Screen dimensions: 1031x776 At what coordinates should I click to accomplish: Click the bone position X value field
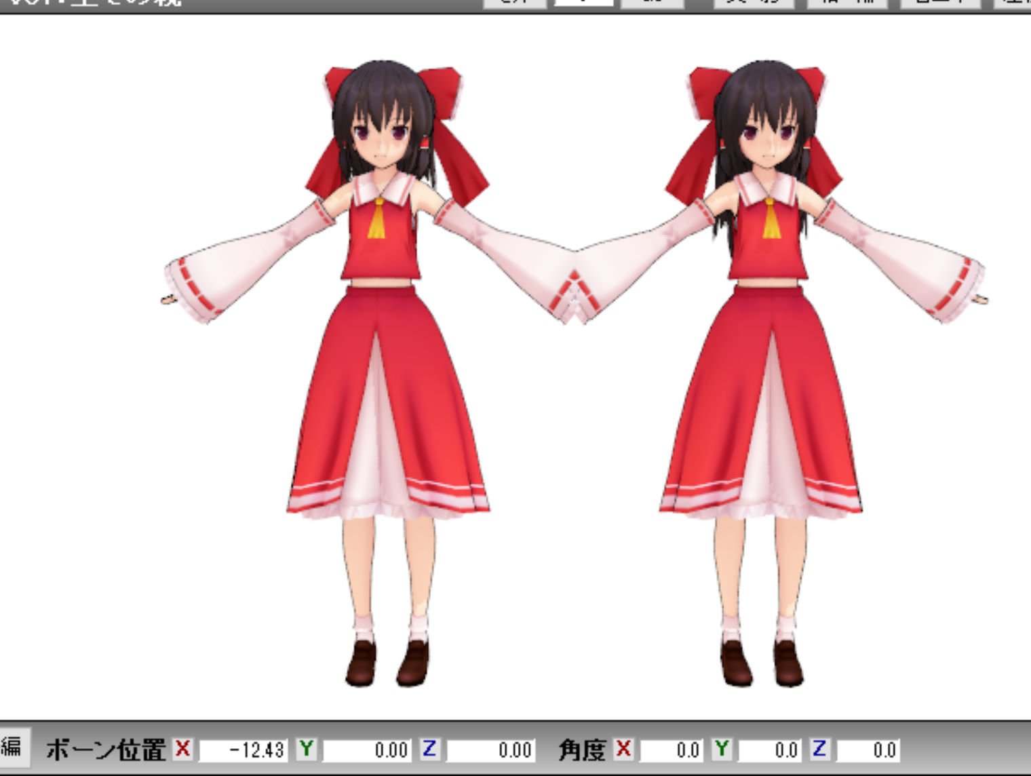(243, 750)
